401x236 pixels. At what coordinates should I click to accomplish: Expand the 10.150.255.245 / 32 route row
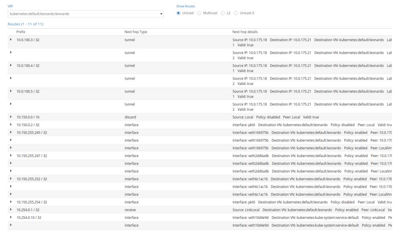[11, 132]
